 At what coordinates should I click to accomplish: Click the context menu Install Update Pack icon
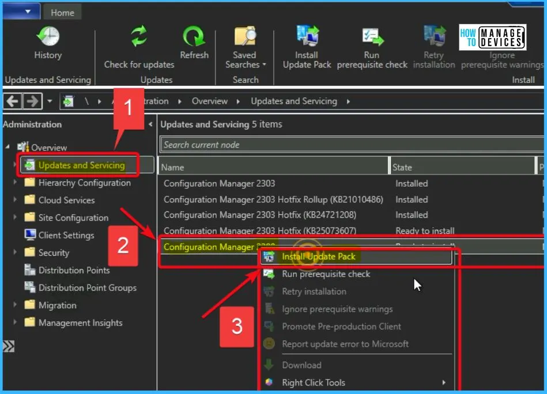269,257
